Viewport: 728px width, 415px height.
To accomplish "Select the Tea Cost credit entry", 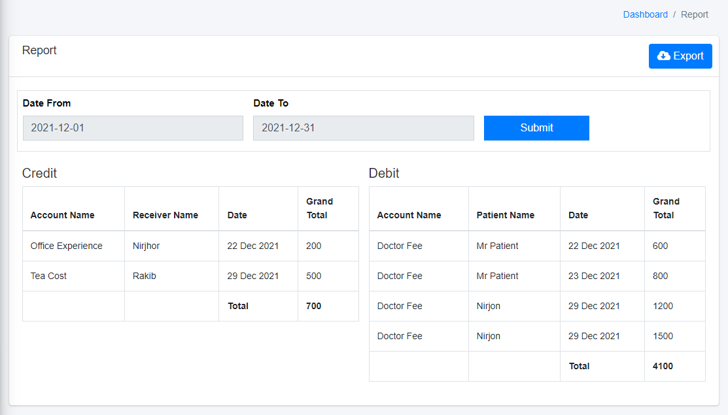I will pyautogui.click(x=48, y=276).
